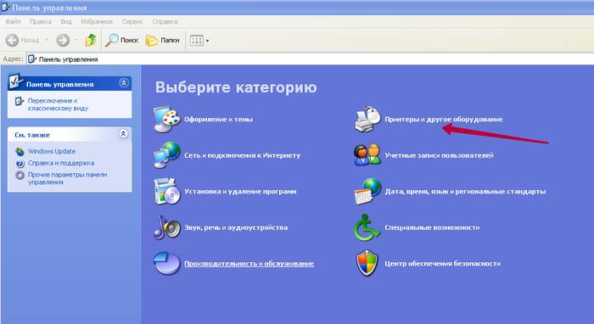Open the Установка и удаление программ link

(240, 192)
